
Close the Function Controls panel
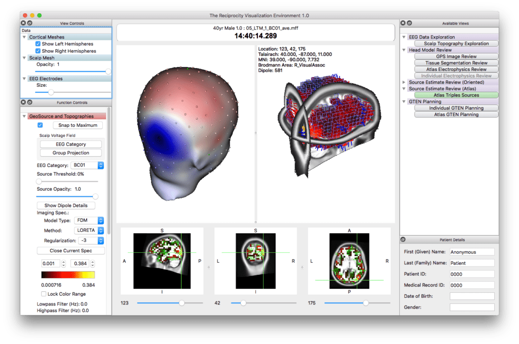click(23, 102)
